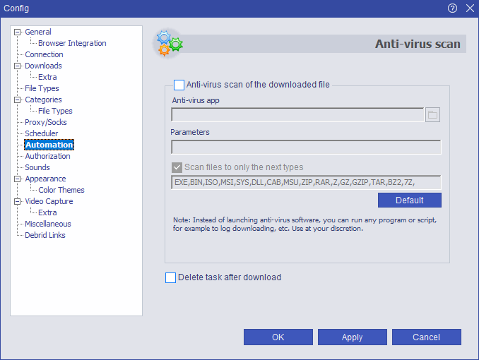Enable anti-virus scan of the downloaded file
Image resolution: width=479 pixels, height=360 pixels.
point(179,85)
